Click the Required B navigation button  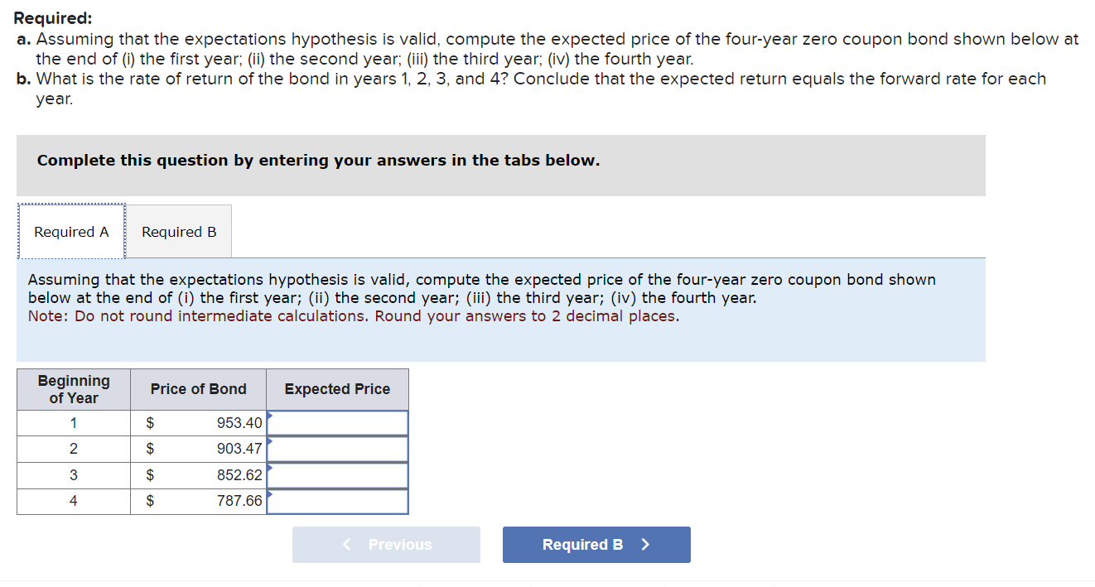click(596, 544)
